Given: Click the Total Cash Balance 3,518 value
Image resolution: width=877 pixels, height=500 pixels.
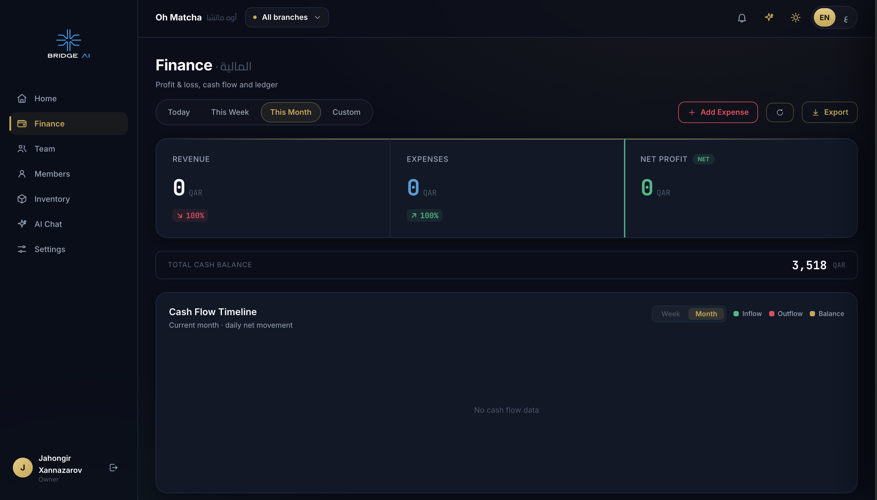Looking at the screenshot, I should 809,265.
